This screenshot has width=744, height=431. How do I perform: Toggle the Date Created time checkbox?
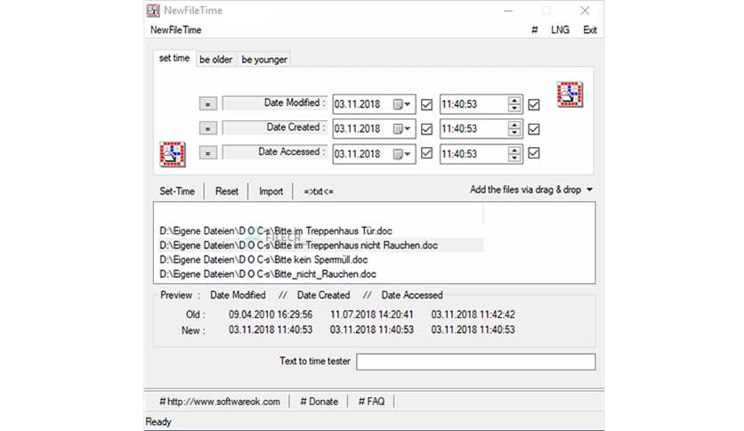click(534, 128)
